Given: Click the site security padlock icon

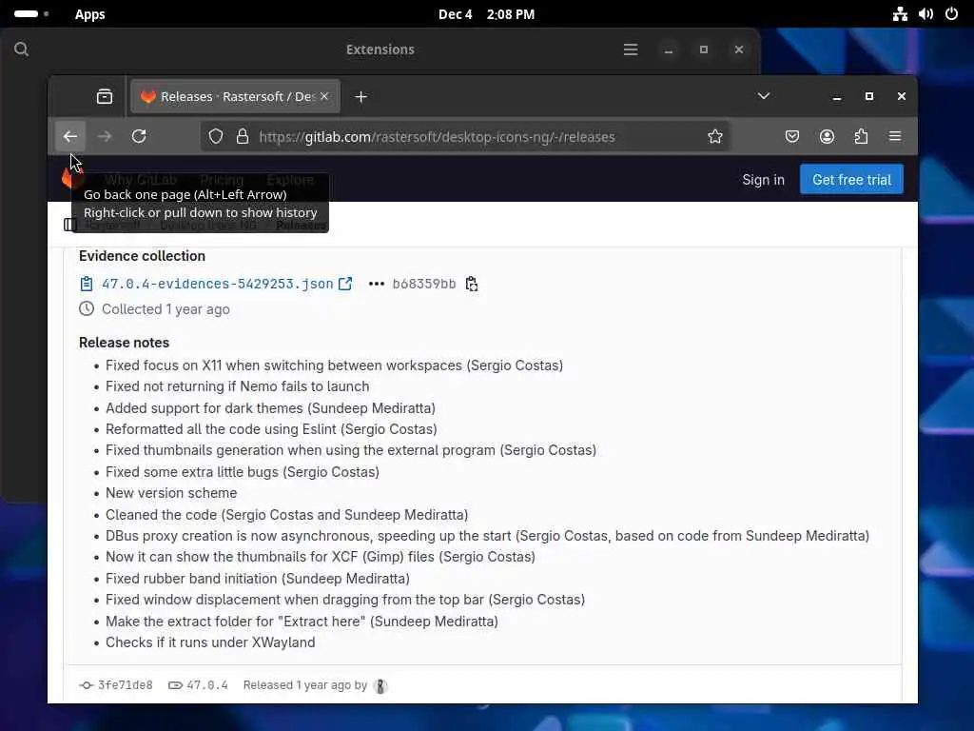Looking at the screenshot, I should coord(243,137).
